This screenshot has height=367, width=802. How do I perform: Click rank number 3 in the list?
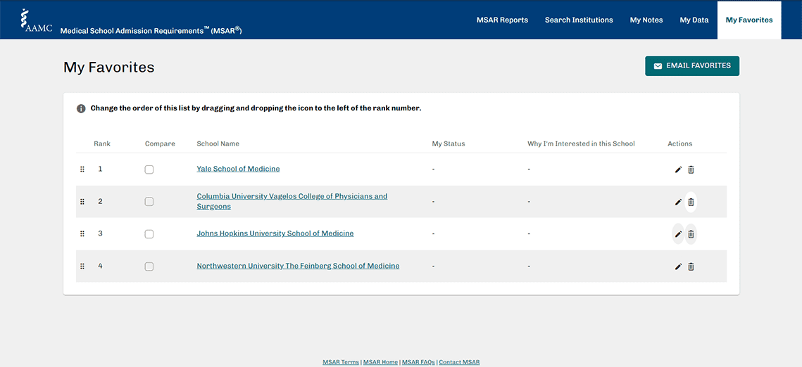pyautogui.click(x=100, y=233)
